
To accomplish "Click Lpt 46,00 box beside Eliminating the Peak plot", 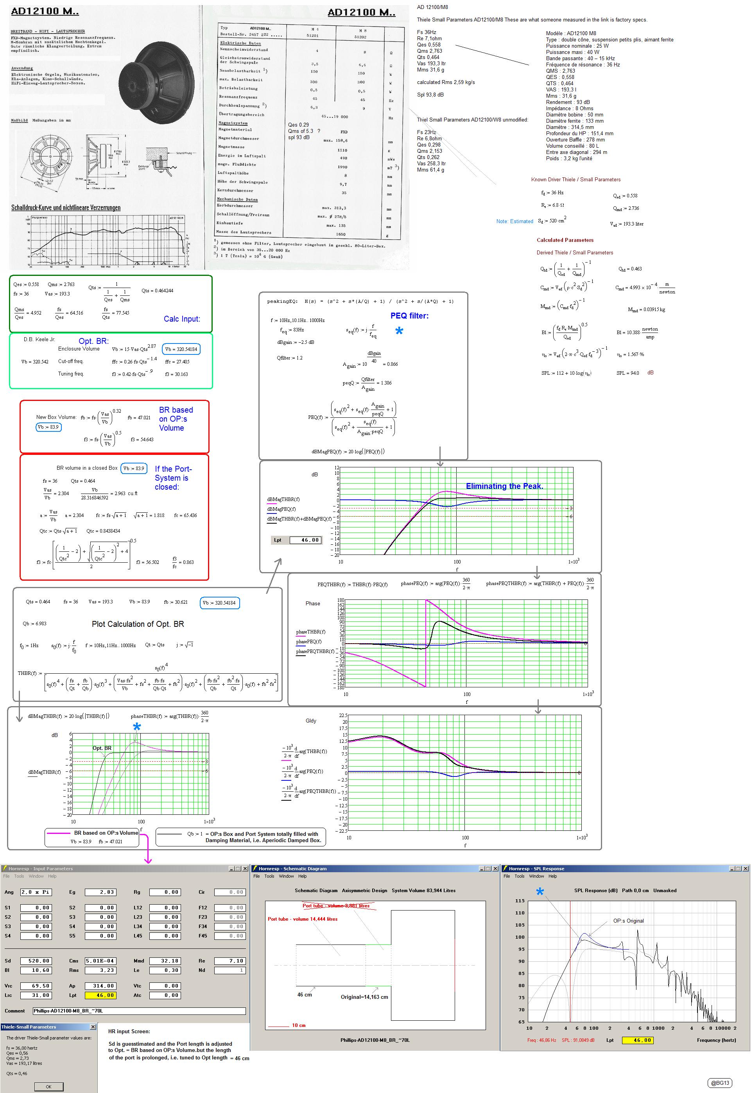I will coord(305,540).
